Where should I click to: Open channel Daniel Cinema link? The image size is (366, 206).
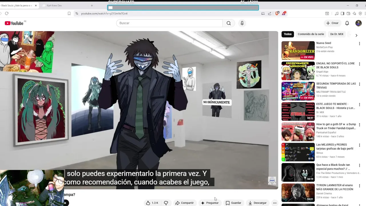coord(324,193)
